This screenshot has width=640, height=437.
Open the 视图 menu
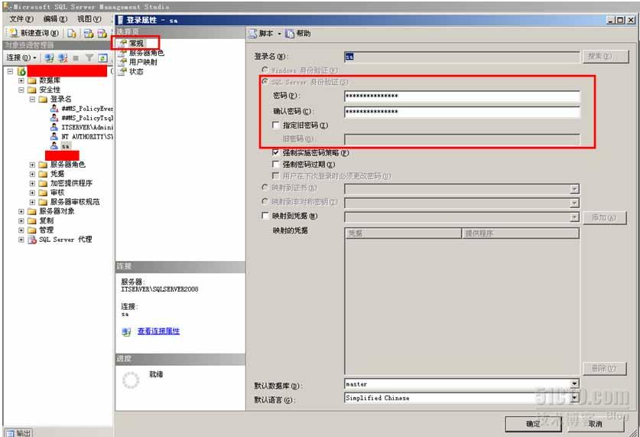tap(89, 19)
